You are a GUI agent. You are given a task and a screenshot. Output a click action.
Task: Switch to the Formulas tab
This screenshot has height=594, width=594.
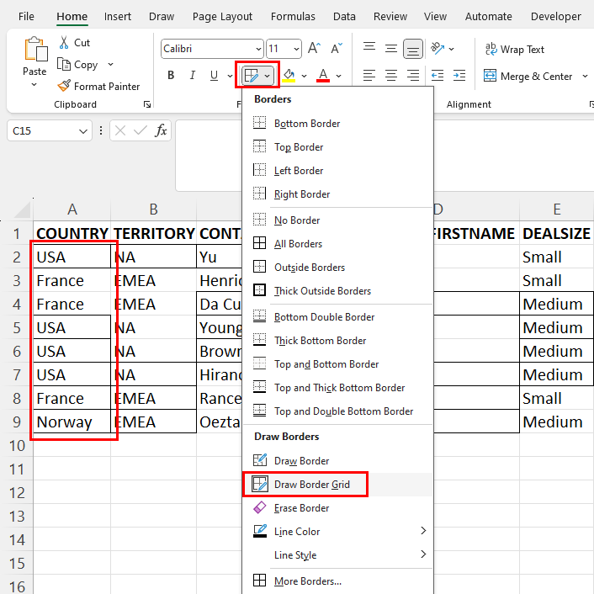click(293, 17)
